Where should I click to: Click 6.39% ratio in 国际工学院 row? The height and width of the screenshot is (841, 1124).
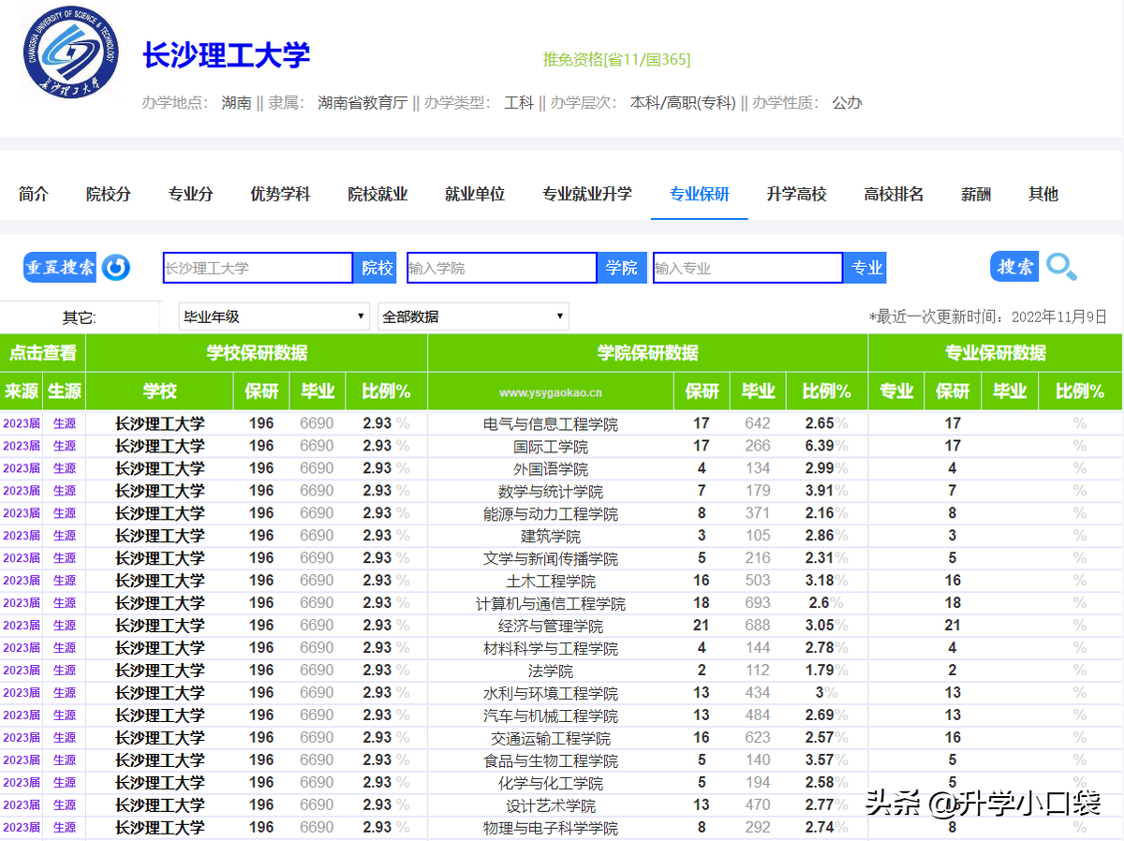click(x=826, y=446)
